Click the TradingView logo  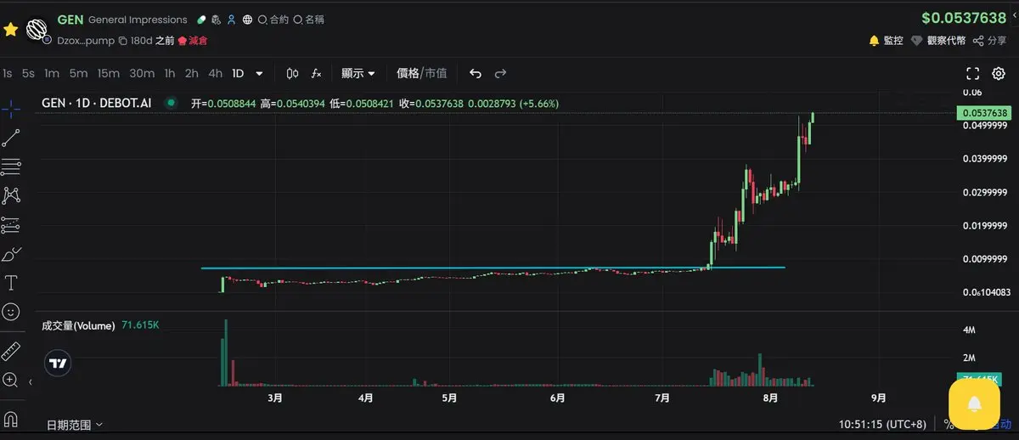58,363
